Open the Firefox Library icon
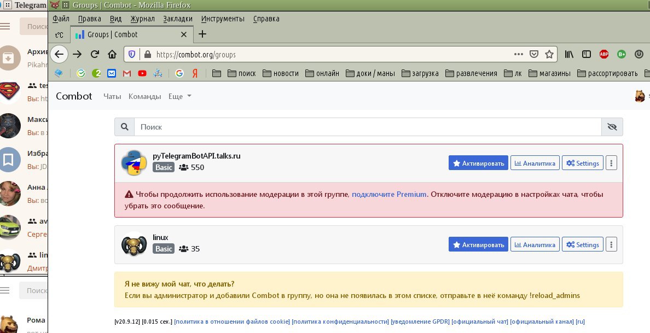Viewport: 650px width, 333px height. (x=569, y=54)
